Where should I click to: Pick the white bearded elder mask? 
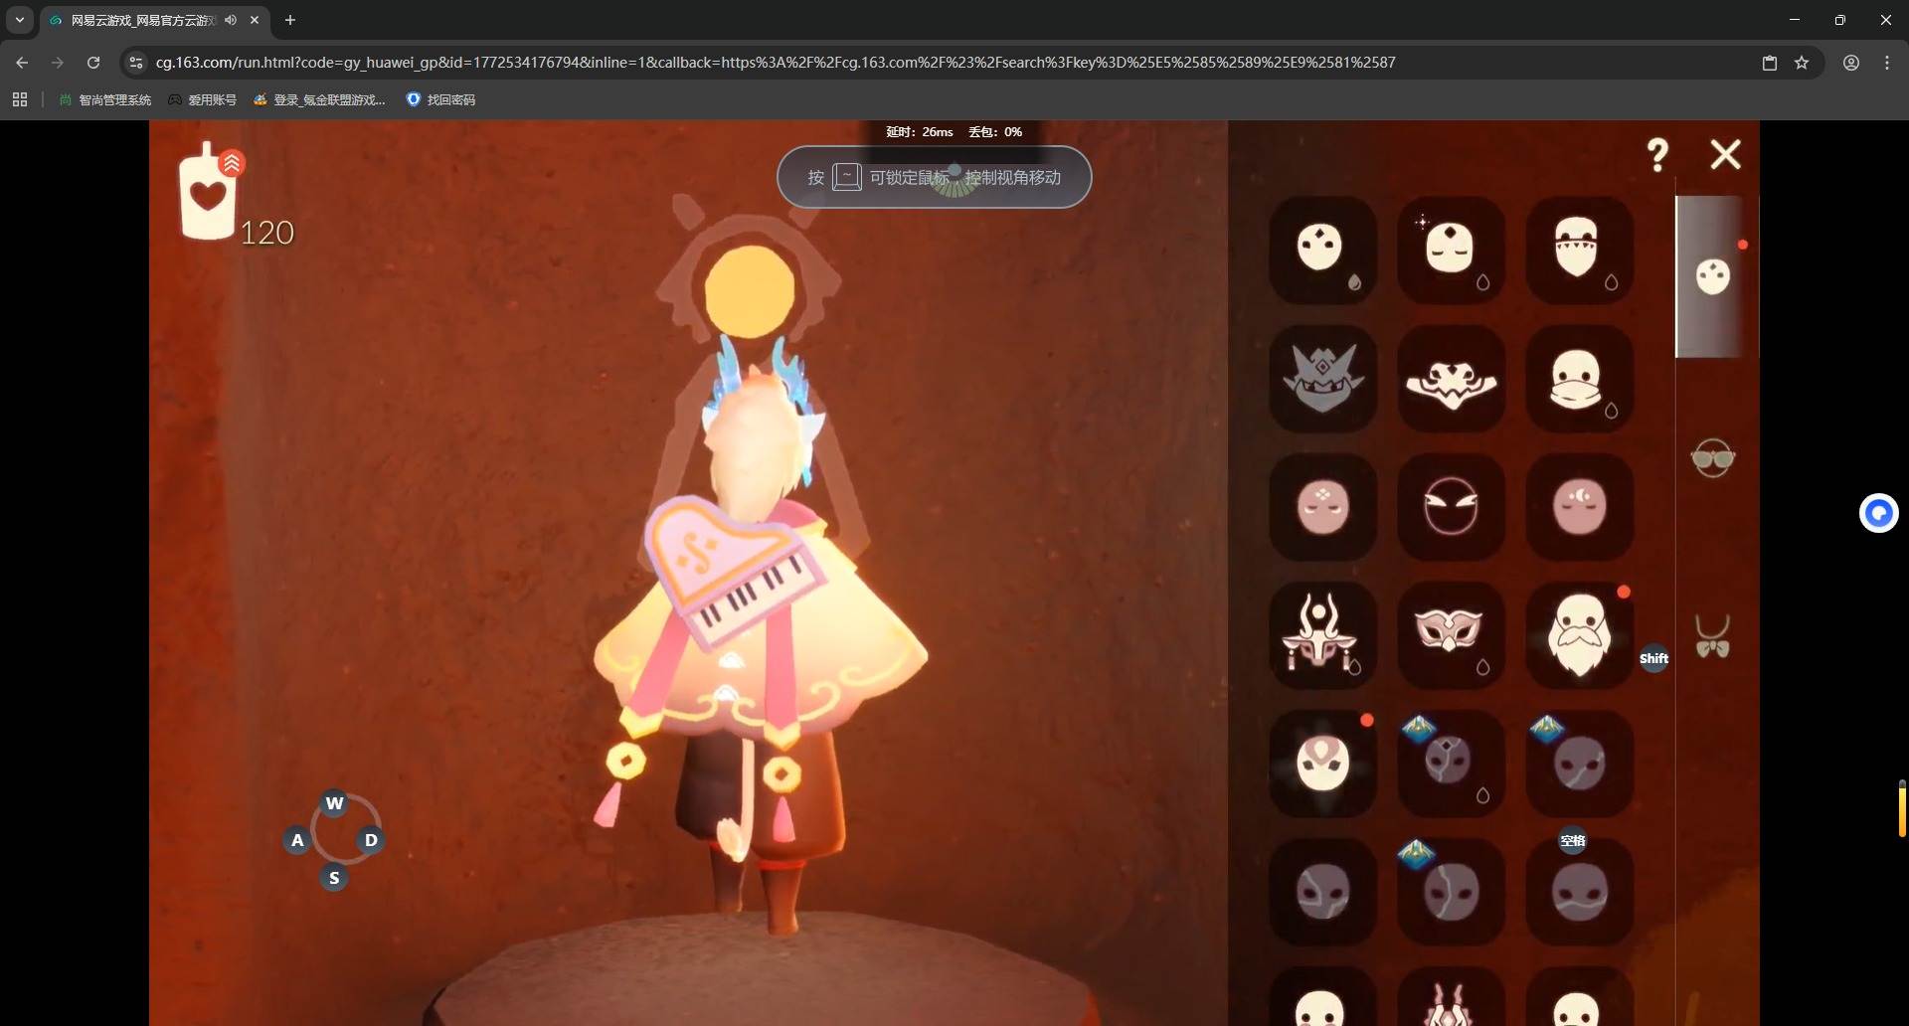tap(1579, 634)
